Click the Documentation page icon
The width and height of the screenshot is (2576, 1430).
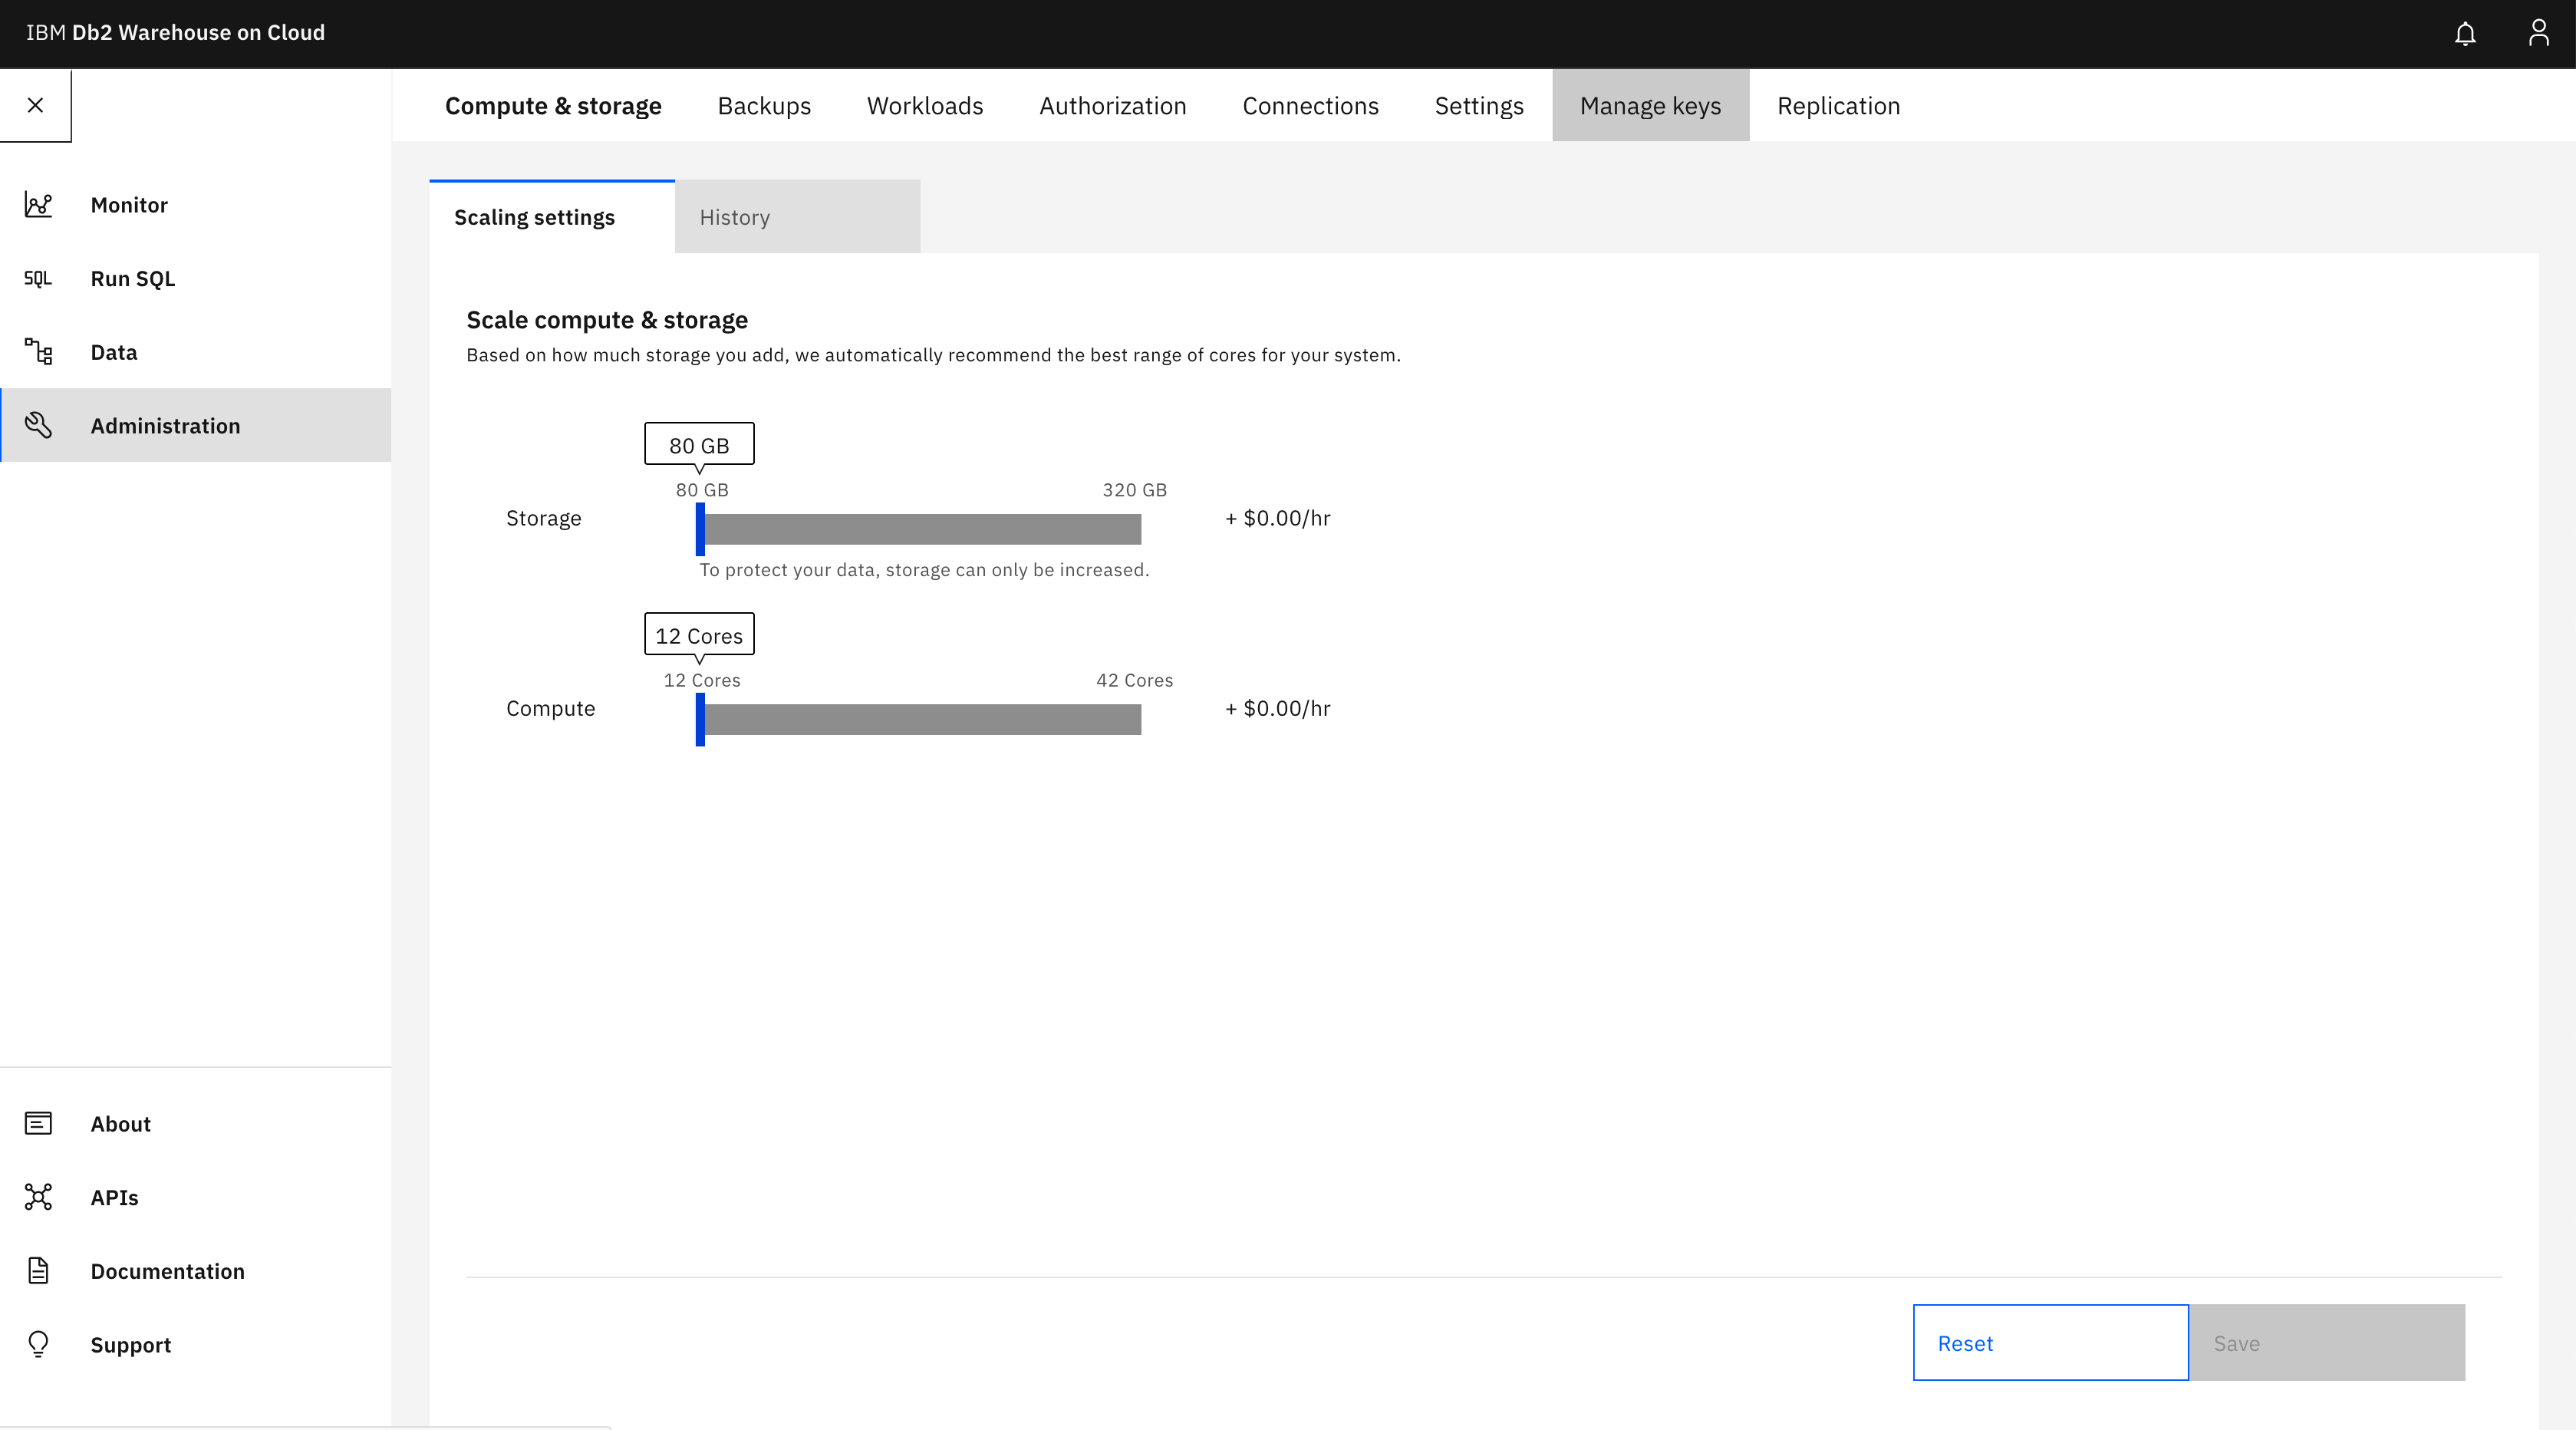(x=38, y=1271)
